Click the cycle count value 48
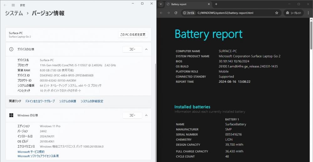The height and width of the screenshot is (162, 313). (227, 156)
